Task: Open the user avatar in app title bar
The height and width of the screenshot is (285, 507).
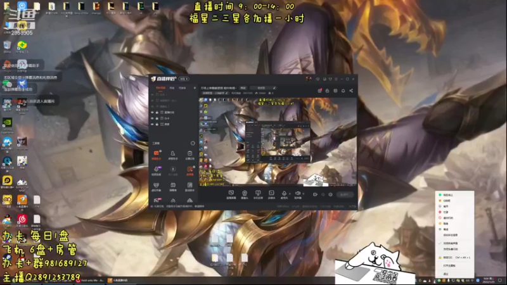Action: tap(309, 79)
